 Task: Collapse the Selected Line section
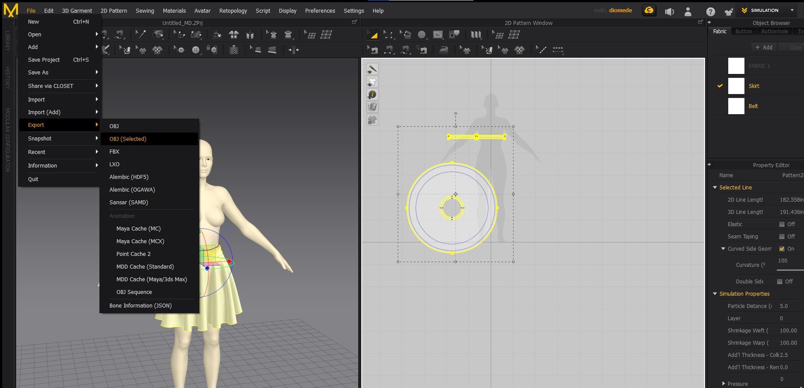coord(715,188)
